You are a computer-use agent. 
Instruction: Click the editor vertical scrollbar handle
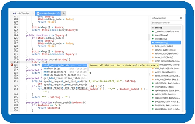[149, 37]
